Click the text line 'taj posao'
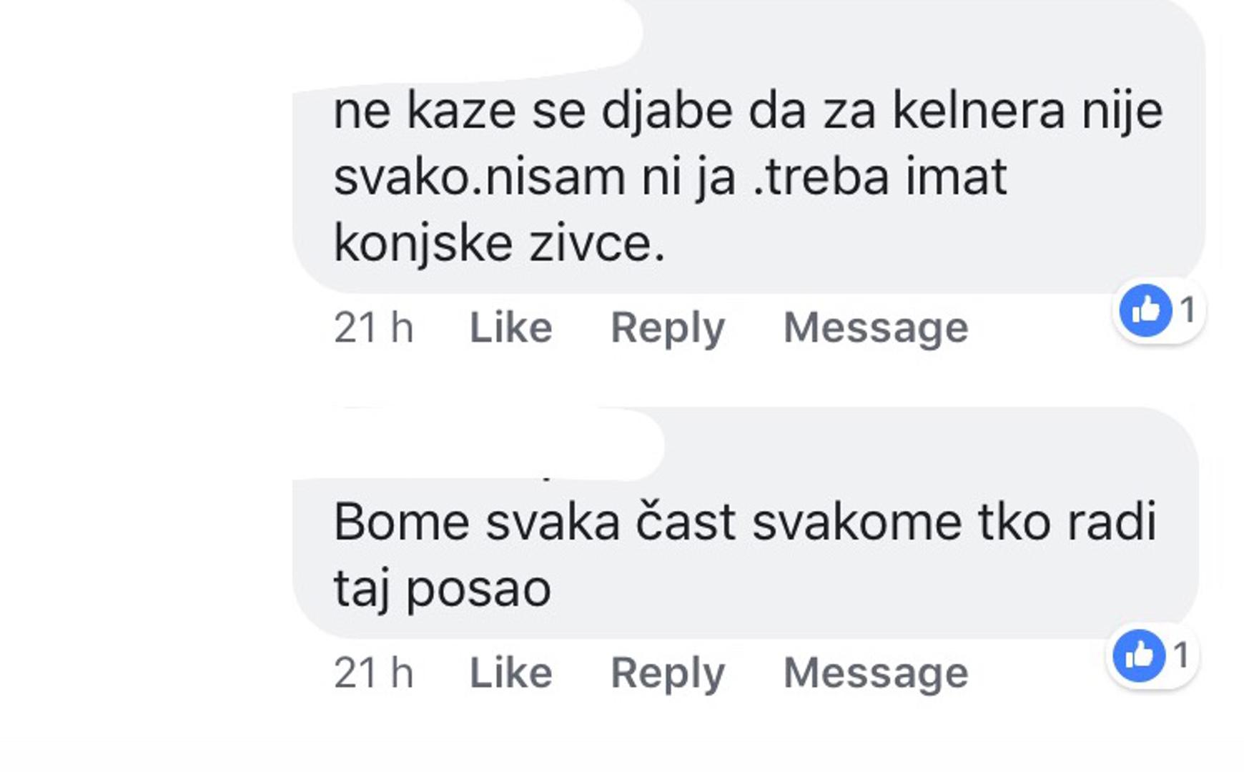Screen dimensions: 1244x772 click(442, 591)
